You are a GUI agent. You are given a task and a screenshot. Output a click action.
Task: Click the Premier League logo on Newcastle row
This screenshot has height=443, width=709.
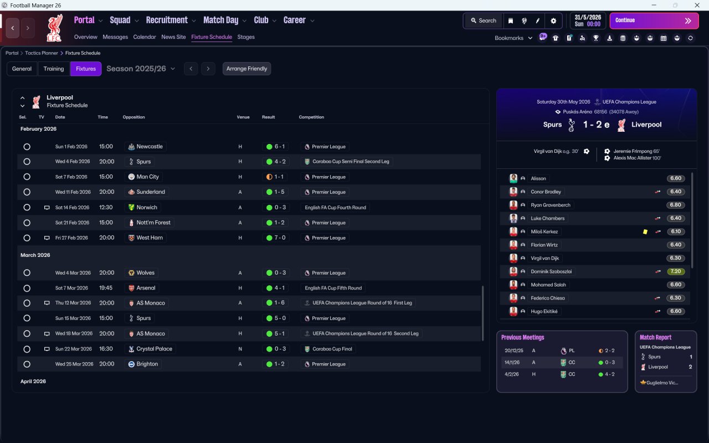[307, 147]
